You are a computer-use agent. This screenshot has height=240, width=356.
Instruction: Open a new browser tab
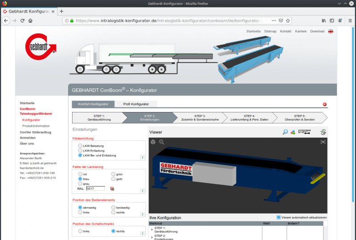click(61, 12)
